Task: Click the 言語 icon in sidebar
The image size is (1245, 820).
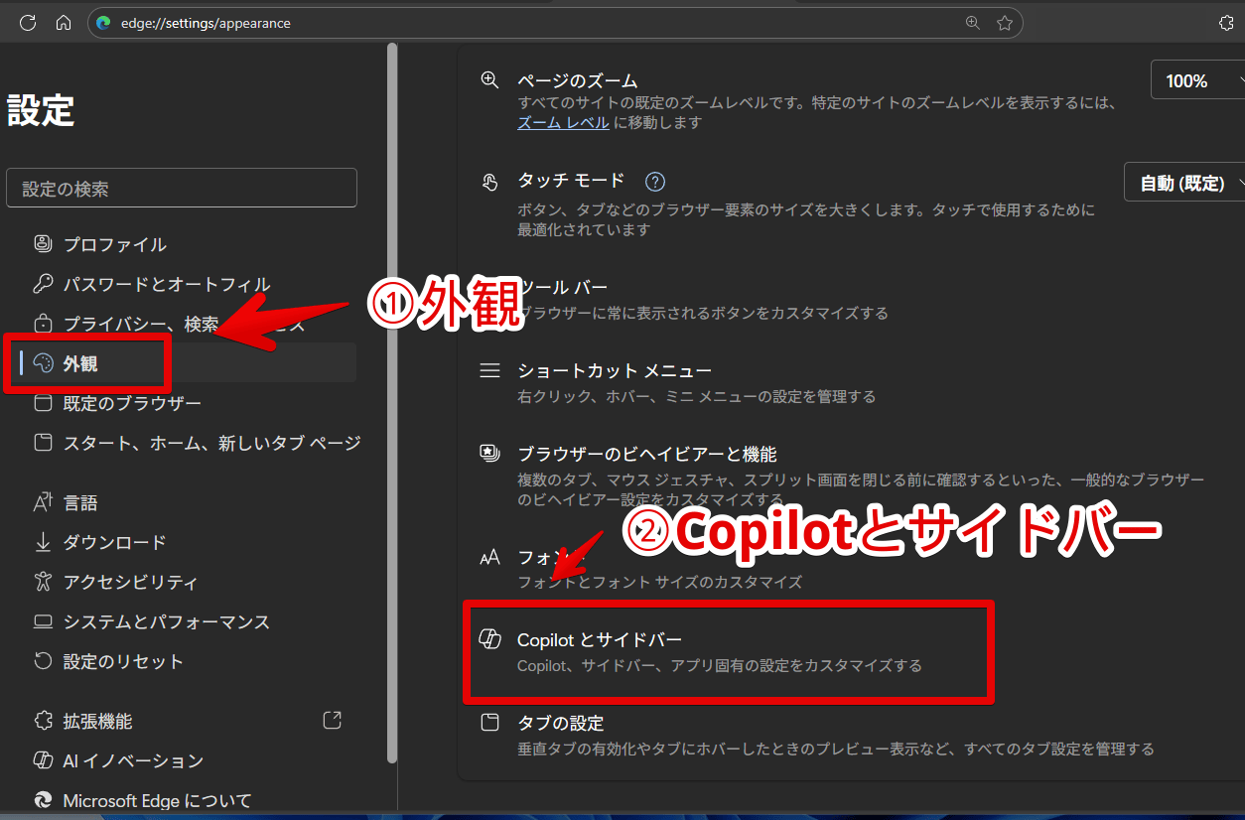Action: tap(43, 502)
